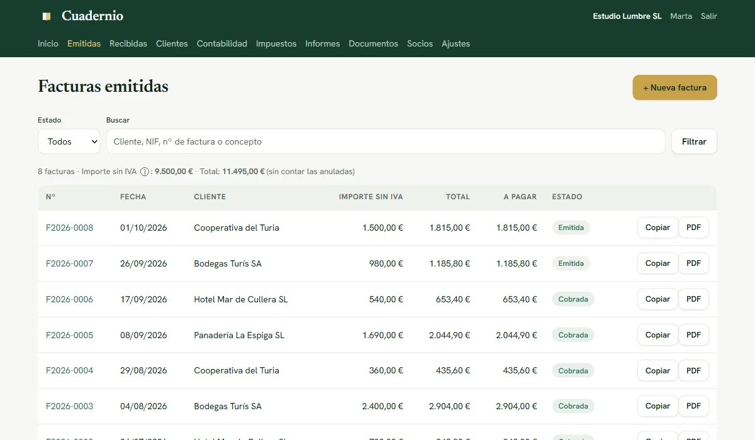Image resolution: width=755 pixels, height=440 pixels.
Task: Go to the Inicio section
Action: pos(48,44)
